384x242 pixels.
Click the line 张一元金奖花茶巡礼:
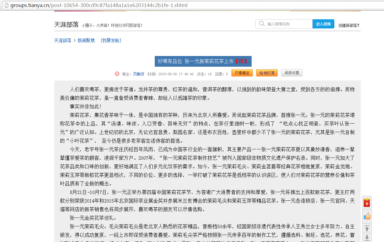pyautogui.click(x=93, y=218)
